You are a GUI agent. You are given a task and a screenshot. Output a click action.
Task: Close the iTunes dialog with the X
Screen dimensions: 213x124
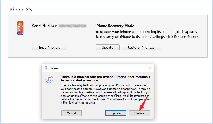[150, 68]
